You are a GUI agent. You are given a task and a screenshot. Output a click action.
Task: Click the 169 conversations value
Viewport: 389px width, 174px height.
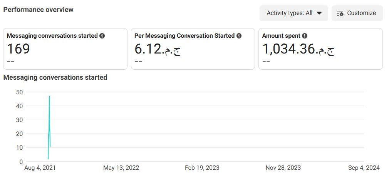(x=18, y=49)
